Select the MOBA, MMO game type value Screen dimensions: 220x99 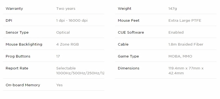[x=180, y=56]
